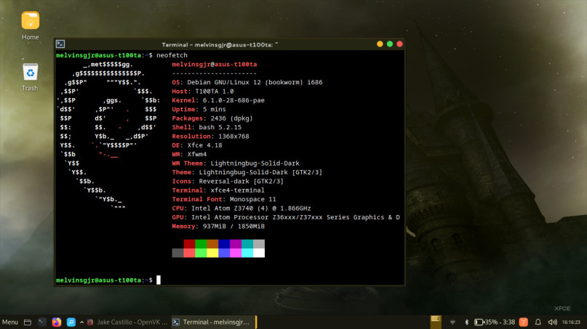Click the volume speaker tray icon
This screenshot has height=329, width=587.
click(551, 322)
